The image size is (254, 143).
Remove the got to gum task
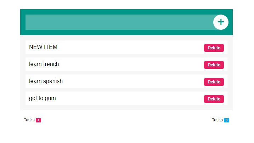[214, 99]
